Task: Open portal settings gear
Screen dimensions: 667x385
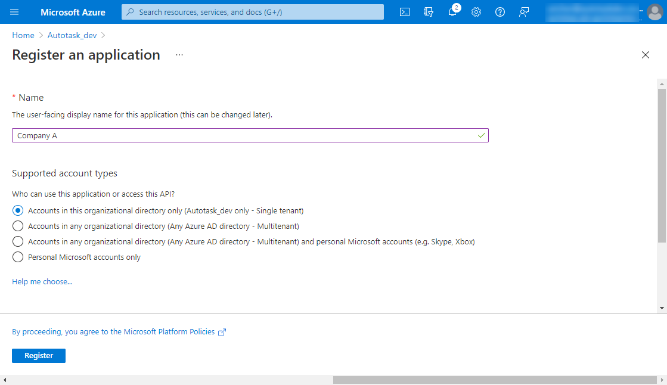Action: click(476, 12)
